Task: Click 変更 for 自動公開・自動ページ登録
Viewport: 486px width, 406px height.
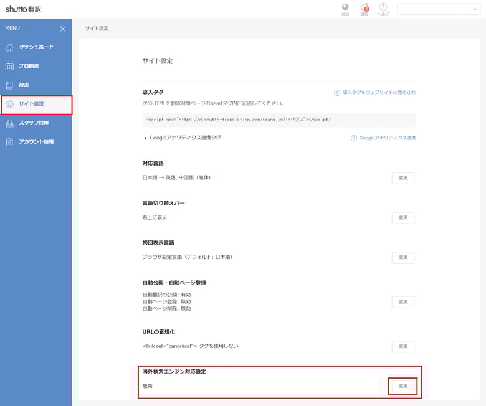Action: click(x=403, y=302)
